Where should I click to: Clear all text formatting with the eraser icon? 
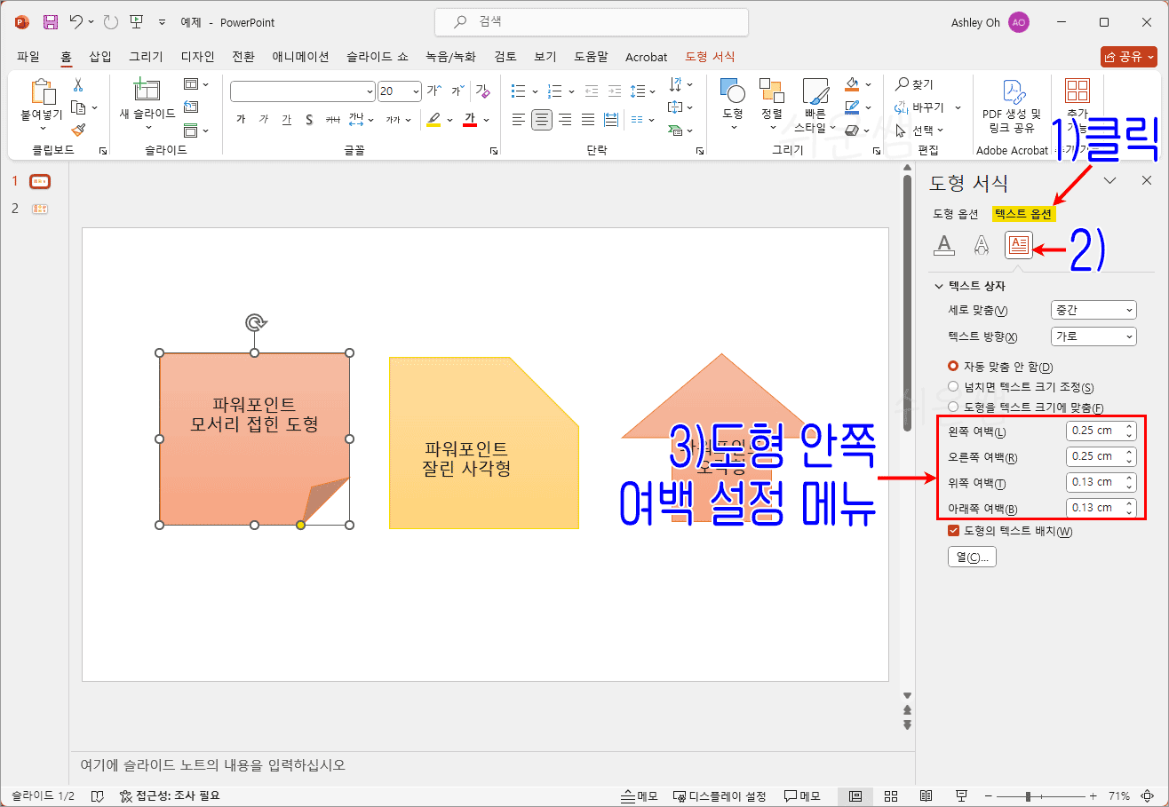[x=482, y=91]
